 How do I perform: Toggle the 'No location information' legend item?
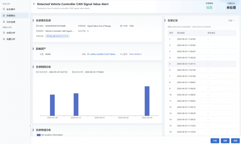50,135
